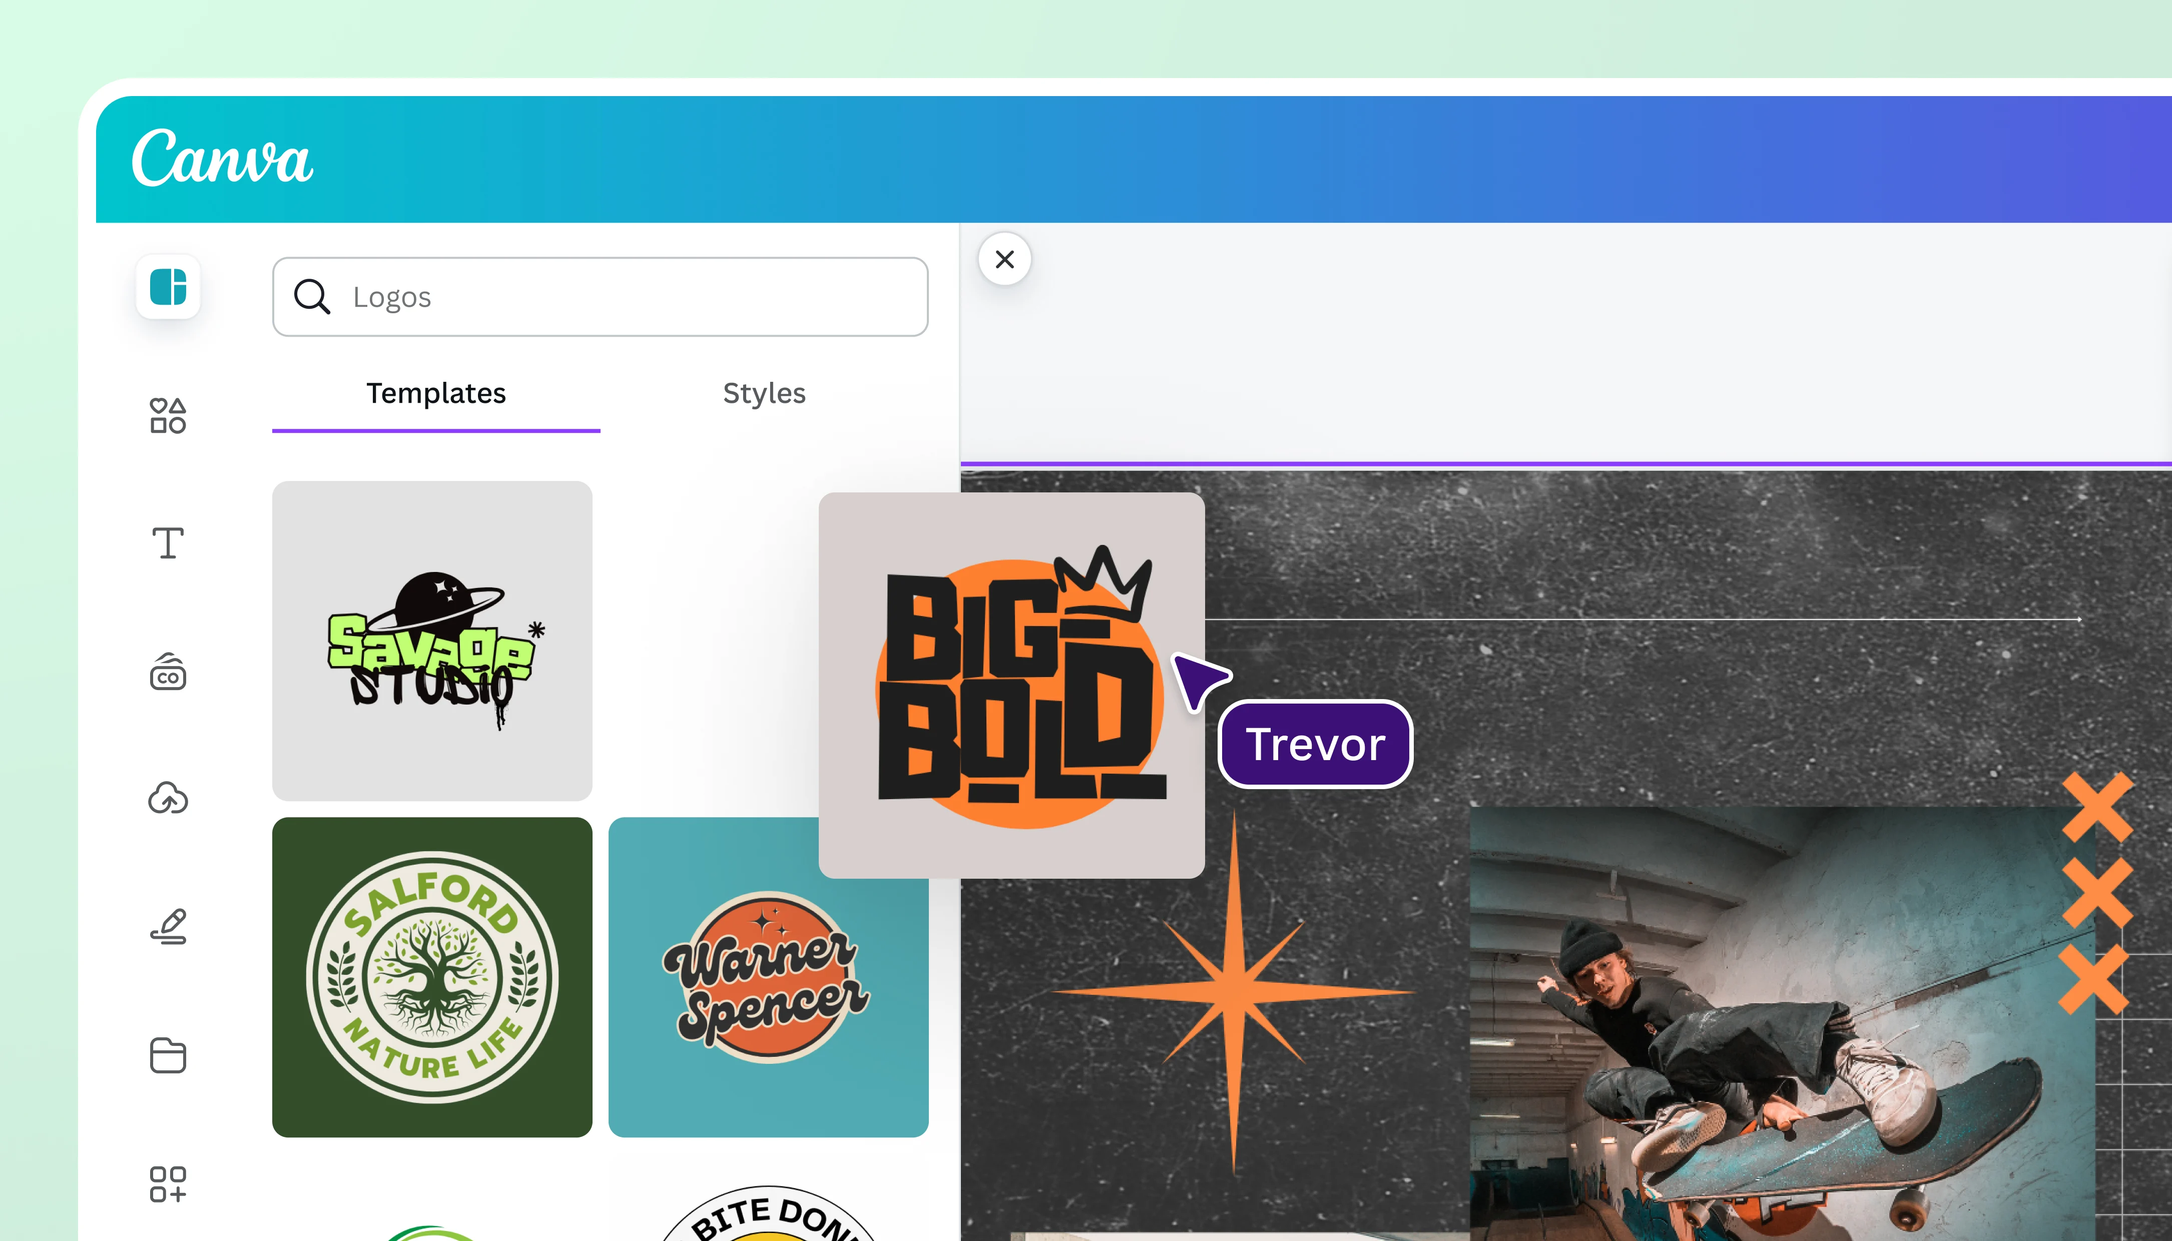Select the Big Bold logo on the canvas
This screenshot has width=2172, height=1241.
[x=1014, y=691]
